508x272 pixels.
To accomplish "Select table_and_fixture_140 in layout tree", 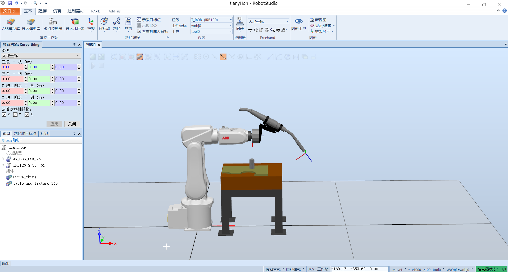I will (35, 183).
